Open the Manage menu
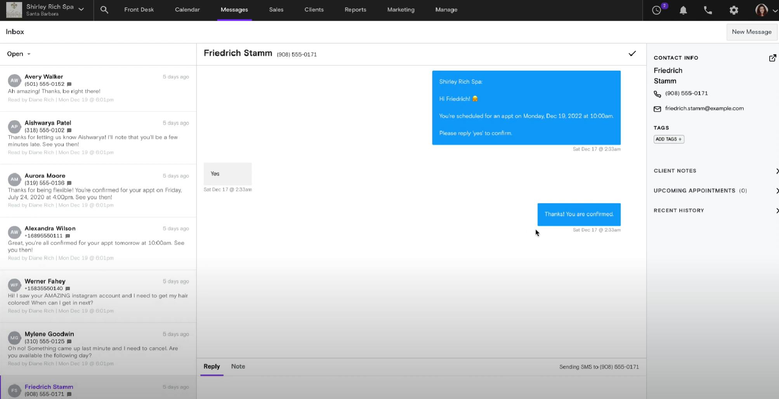 pyautogui.click(x=446, y=10)
